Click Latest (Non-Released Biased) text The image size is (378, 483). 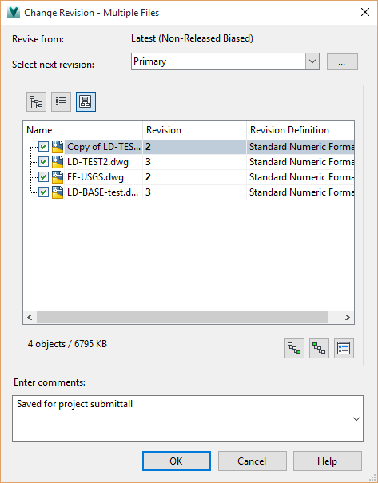point(192,38)
